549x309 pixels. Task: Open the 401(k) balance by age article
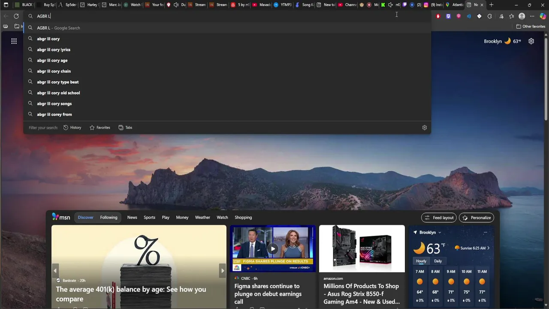(x=131, y=294)
